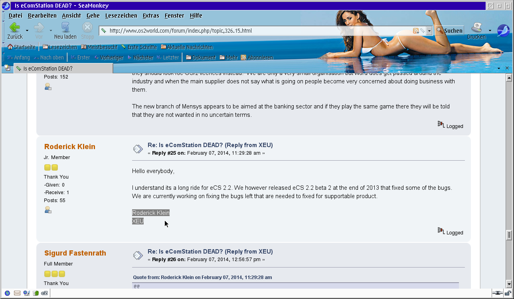Screen dimensions: 514x299
Task: Click Logged icon under the Mensys post
Action: [x=441, y=124]
